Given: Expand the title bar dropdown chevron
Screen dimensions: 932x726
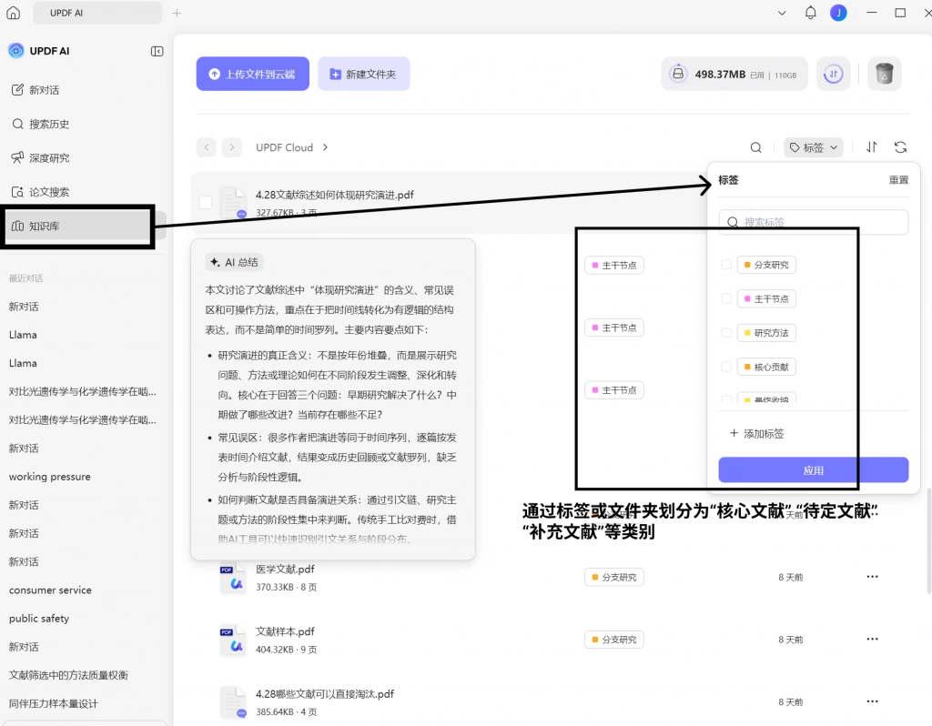Looking at the screenshot, I should point(782,13).
